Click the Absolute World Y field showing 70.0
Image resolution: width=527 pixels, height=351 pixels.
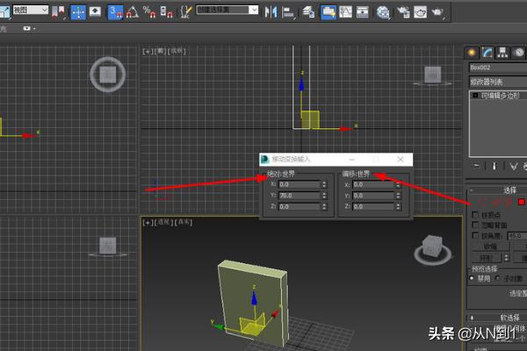point(300,196)
